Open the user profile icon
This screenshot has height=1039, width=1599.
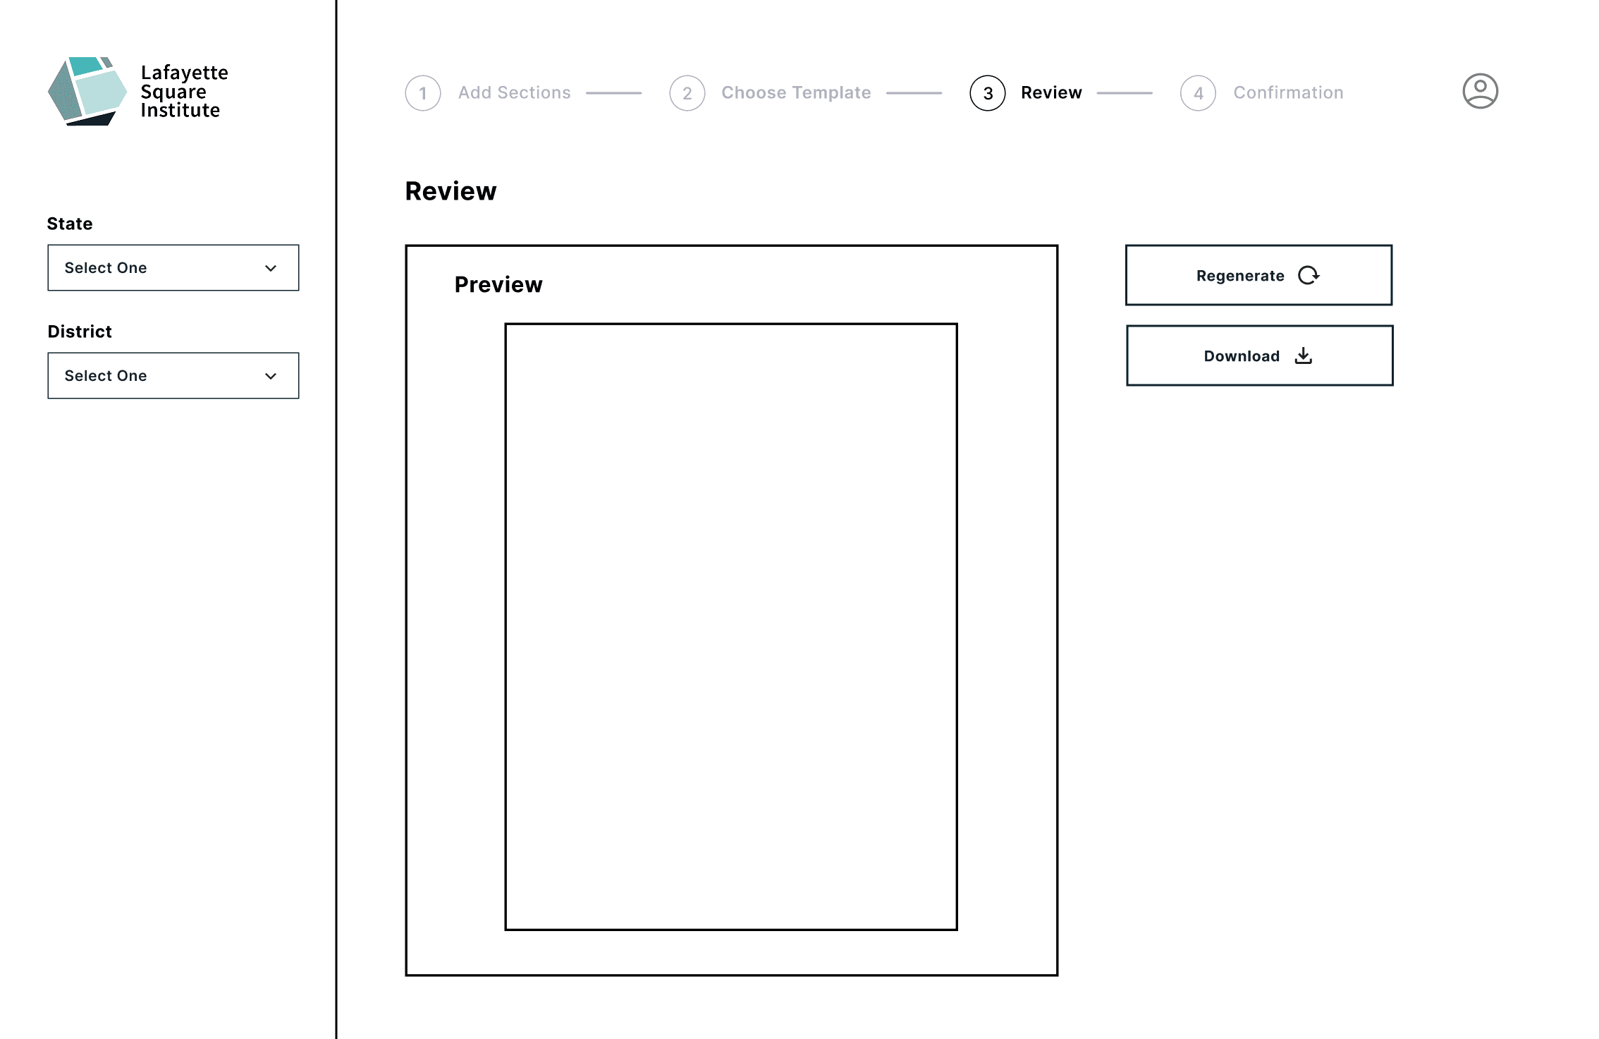point(1480,92)
